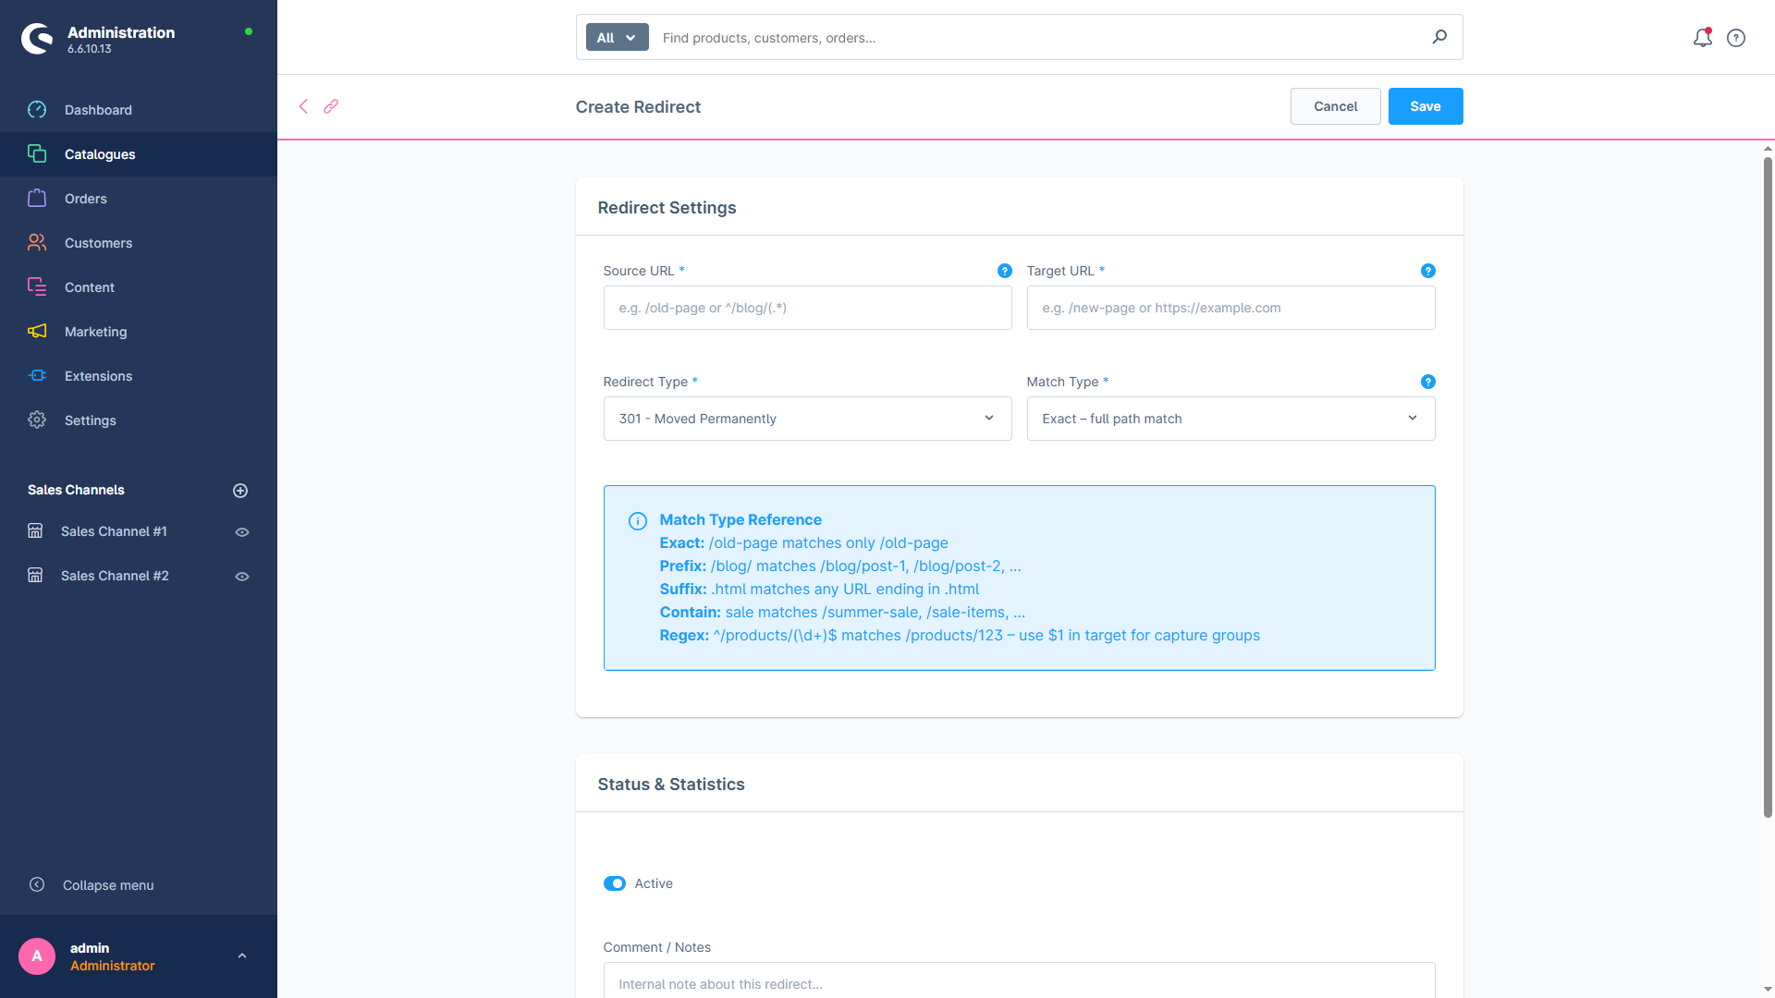Go back using the pink chevron
The image size is (1775, 998).
click(303, 106)
